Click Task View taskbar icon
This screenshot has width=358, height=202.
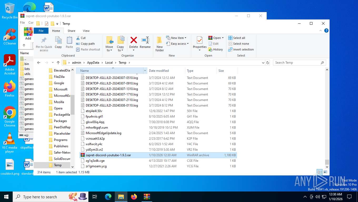(95, 197)
